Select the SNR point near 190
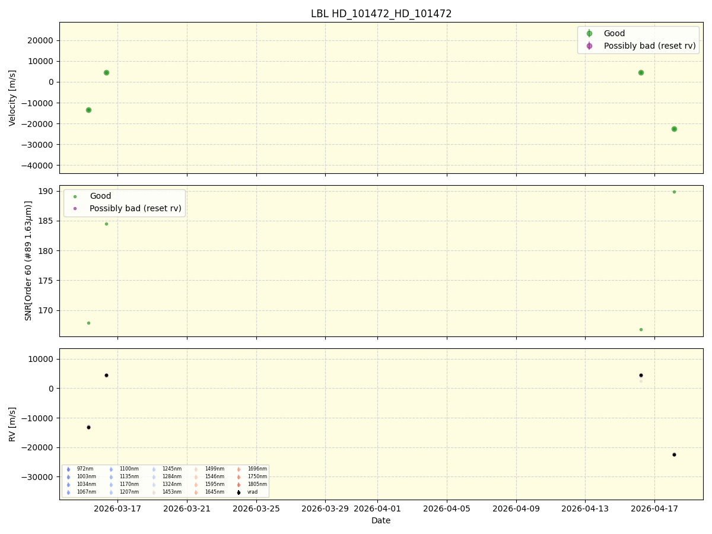Screen dimensions: 712x534 674,192
